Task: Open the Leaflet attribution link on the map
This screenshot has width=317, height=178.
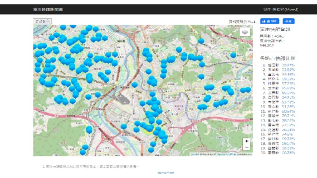Action: (x=195, y=154)
